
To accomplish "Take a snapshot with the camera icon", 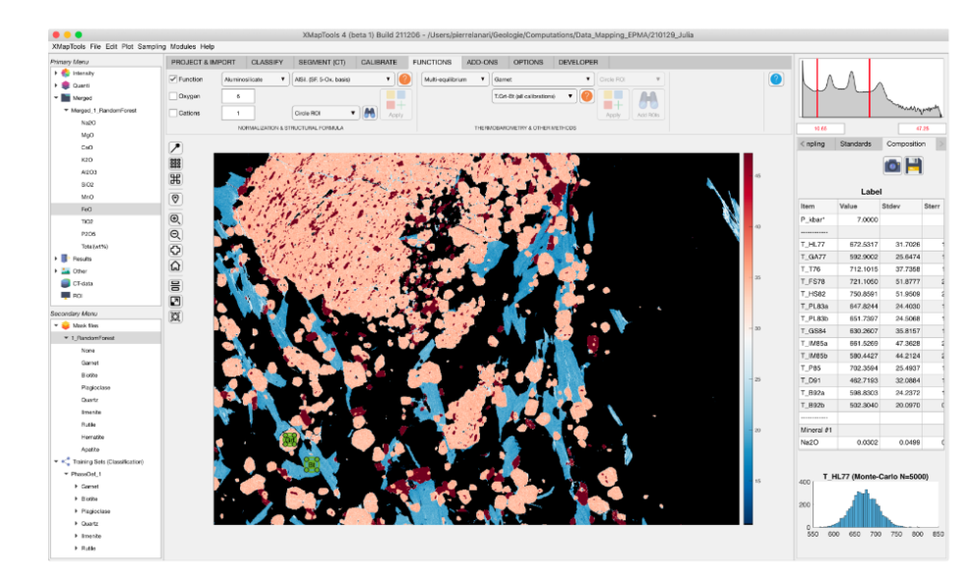I will [892, 165].
